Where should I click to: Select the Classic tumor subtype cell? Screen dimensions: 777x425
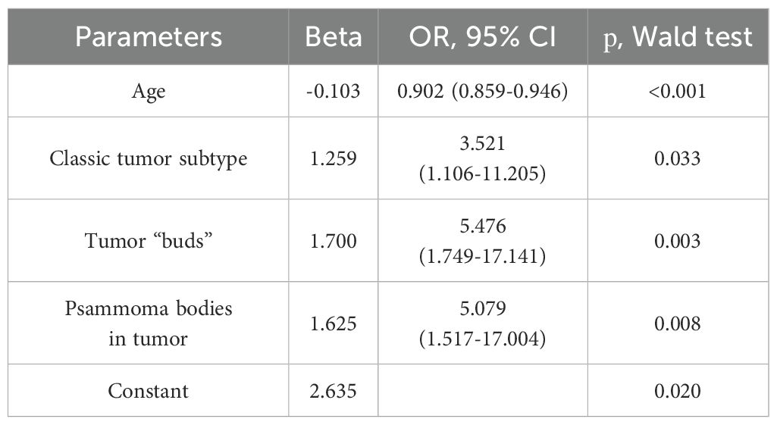[148, 159]
